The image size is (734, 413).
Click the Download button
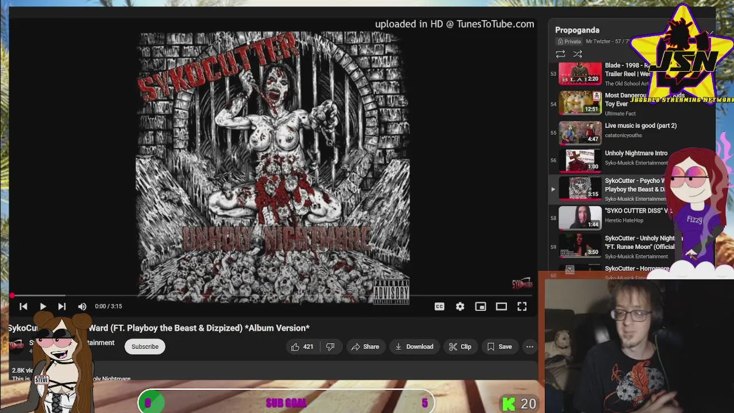point(414,346)
